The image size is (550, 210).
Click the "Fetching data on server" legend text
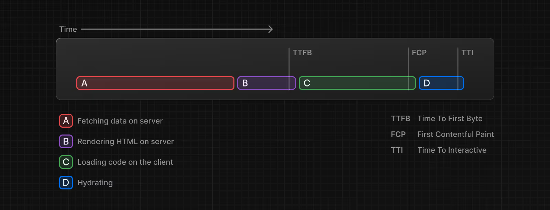coord(120,121)
